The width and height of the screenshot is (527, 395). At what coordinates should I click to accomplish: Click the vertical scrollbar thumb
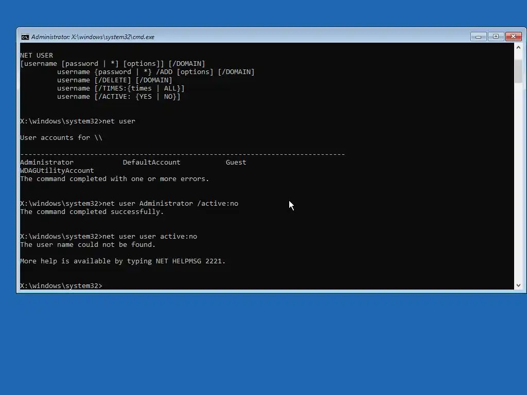pos(518,71)
